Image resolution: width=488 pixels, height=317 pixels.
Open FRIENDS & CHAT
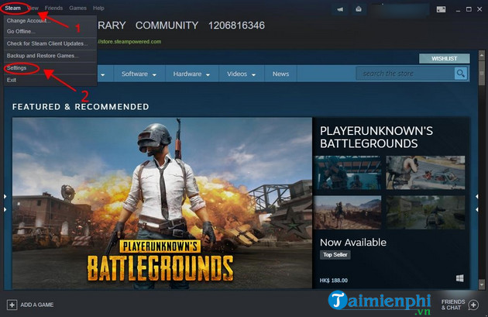(453, 305)
